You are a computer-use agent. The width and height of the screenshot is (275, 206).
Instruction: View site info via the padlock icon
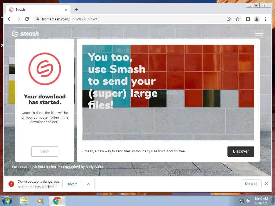pyautogui.click(x=37, y=19)
